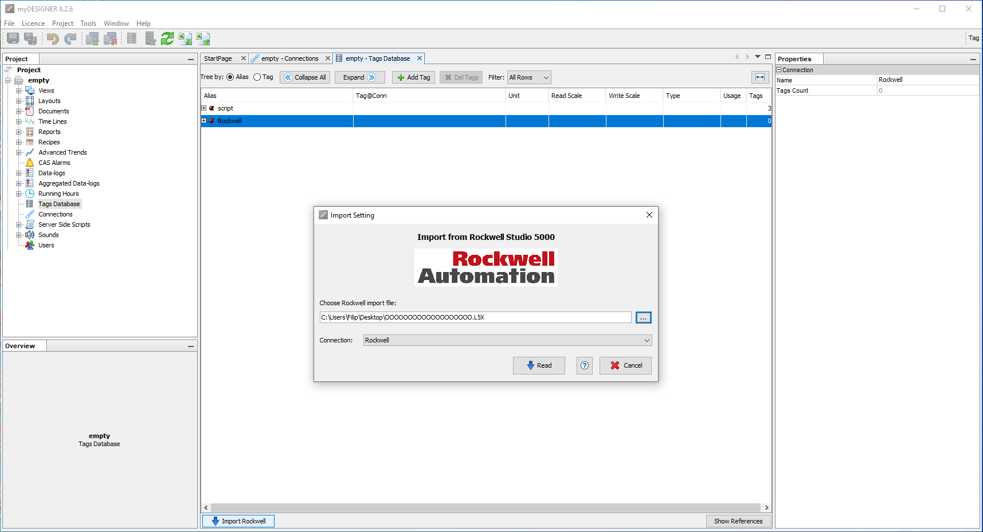Browse for Rockwell import file

(x=644, y=318)
